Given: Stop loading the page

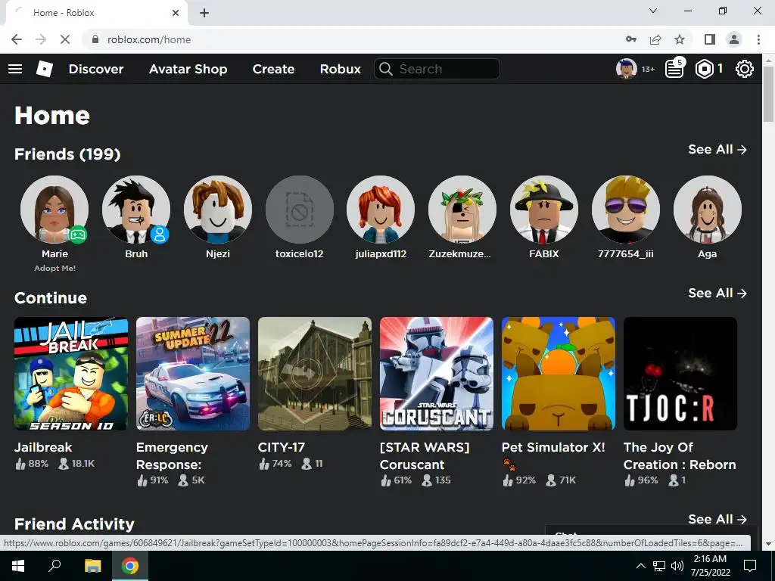Looking at the screenshot, I should pyautogui.click(x=65, y=39).
